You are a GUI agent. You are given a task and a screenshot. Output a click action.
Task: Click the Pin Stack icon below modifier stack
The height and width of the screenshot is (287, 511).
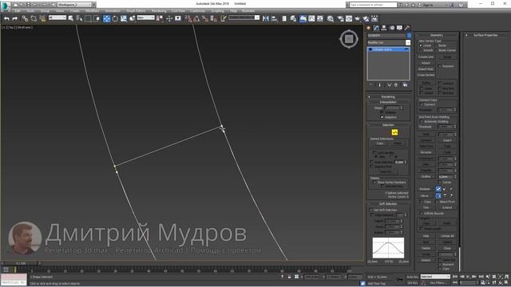(370, 85)
